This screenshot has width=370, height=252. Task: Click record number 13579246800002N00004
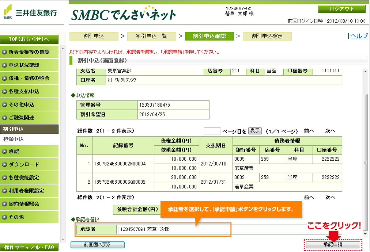click(x=120, y=164)
